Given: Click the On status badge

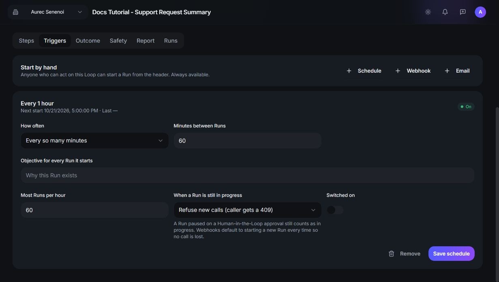Looking at the screenshot, I should point(466,107).
